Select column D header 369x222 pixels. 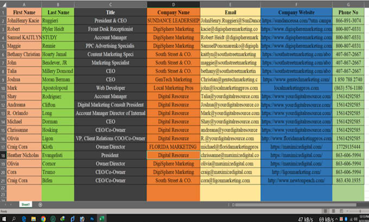pos(174,4)
